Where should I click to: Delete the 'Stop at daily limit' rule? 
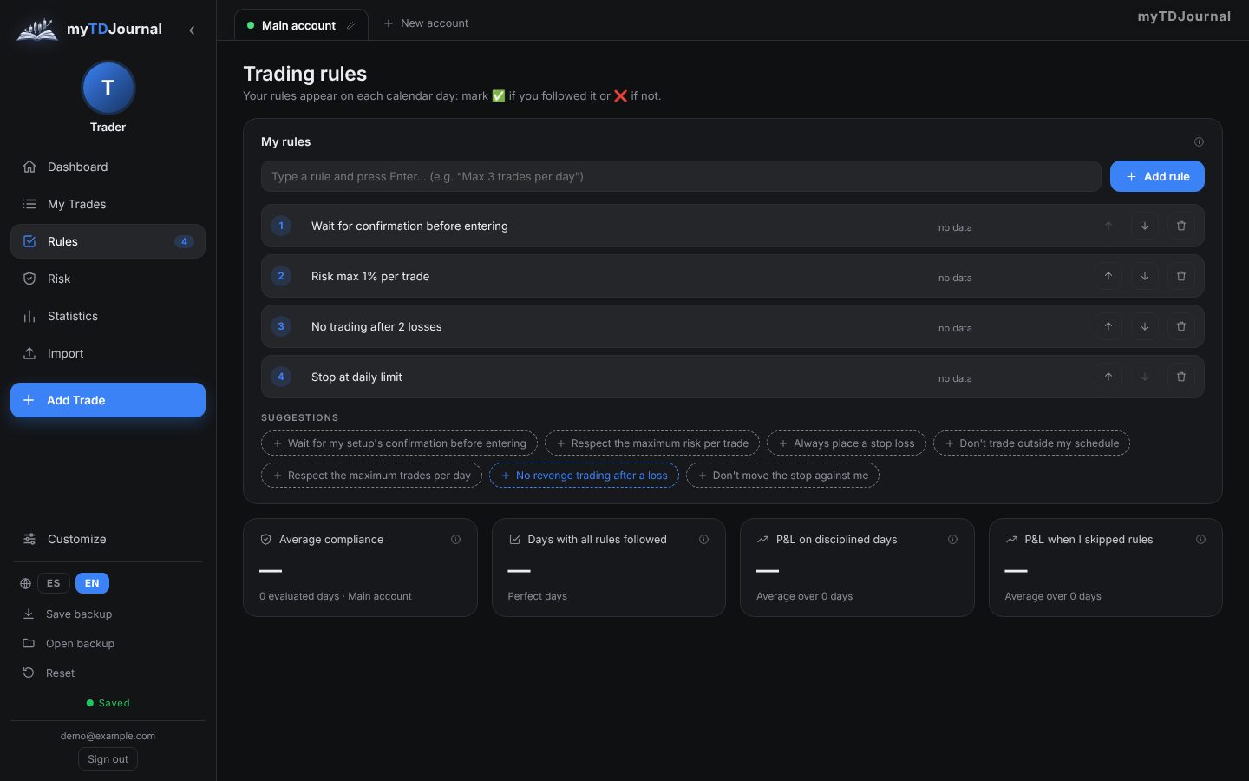click(x=1181, y=377)
